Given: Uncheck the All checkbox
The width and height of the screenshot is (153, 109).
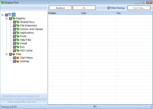Looking at the screenshot, I should [6, 15].
